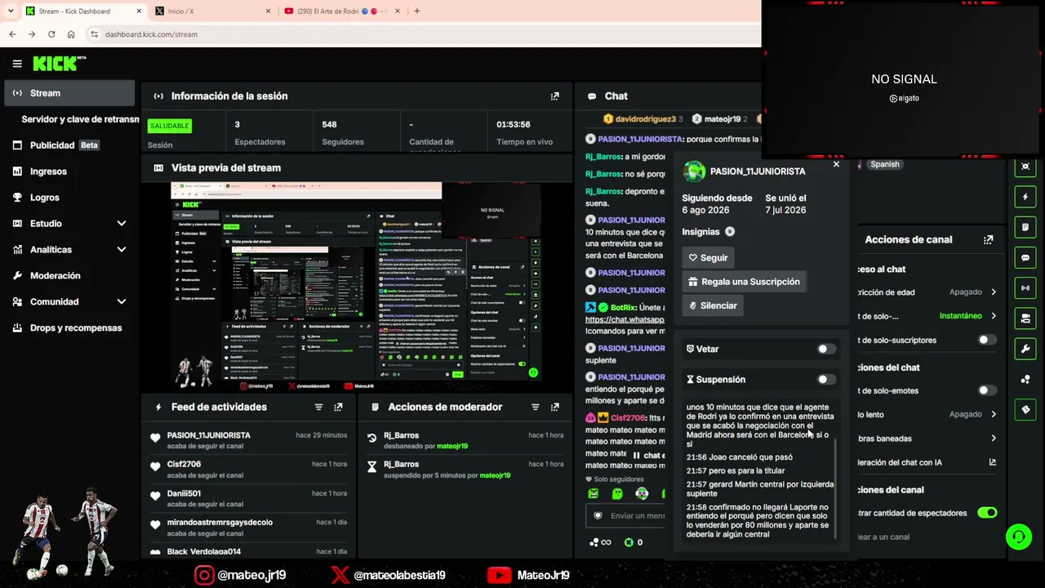
Task: Open Drops y recompensas in the sidebar
Action: 69,328
